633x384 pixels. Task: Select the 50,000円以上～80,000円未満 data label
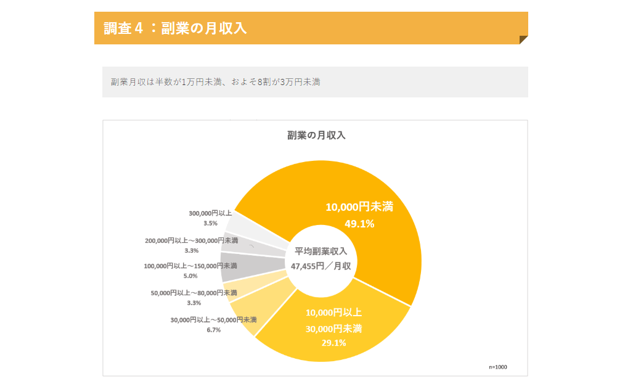click(194, 297)
